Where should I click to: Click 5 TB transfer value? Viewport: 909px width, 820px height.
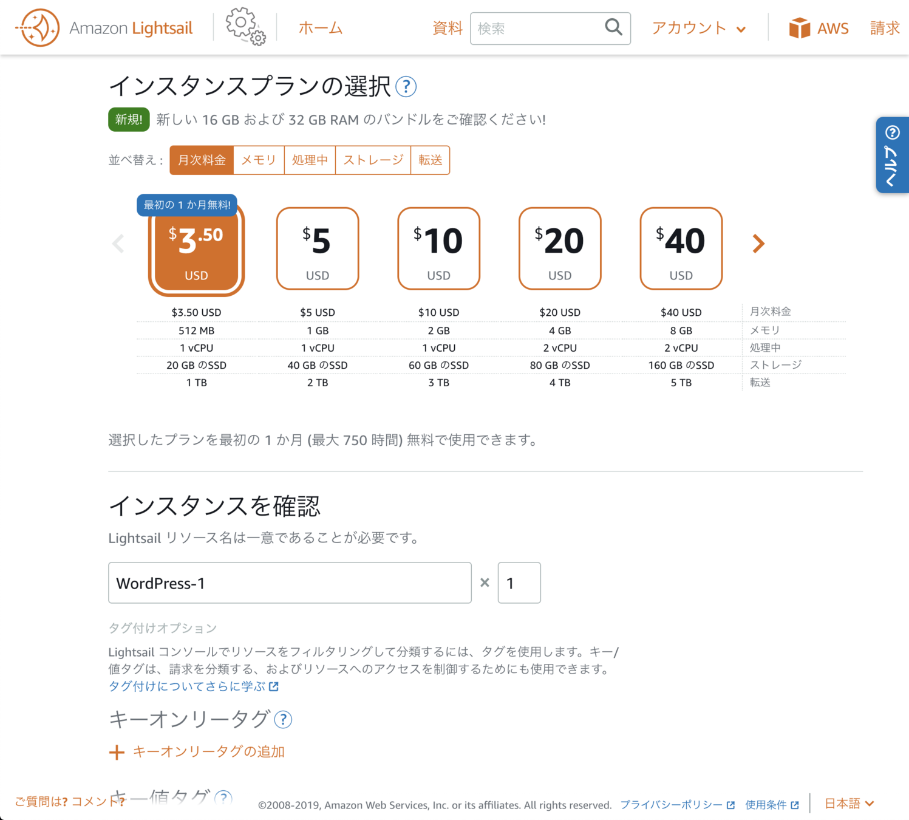click(x=681, y=383)
